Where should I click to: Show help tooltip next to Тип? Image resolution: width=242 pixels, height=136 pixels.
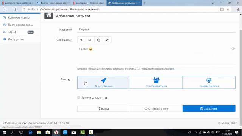[69, 80]
